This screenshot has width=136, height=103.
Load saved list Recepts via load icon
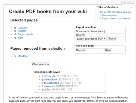click(x=45, y=76)
